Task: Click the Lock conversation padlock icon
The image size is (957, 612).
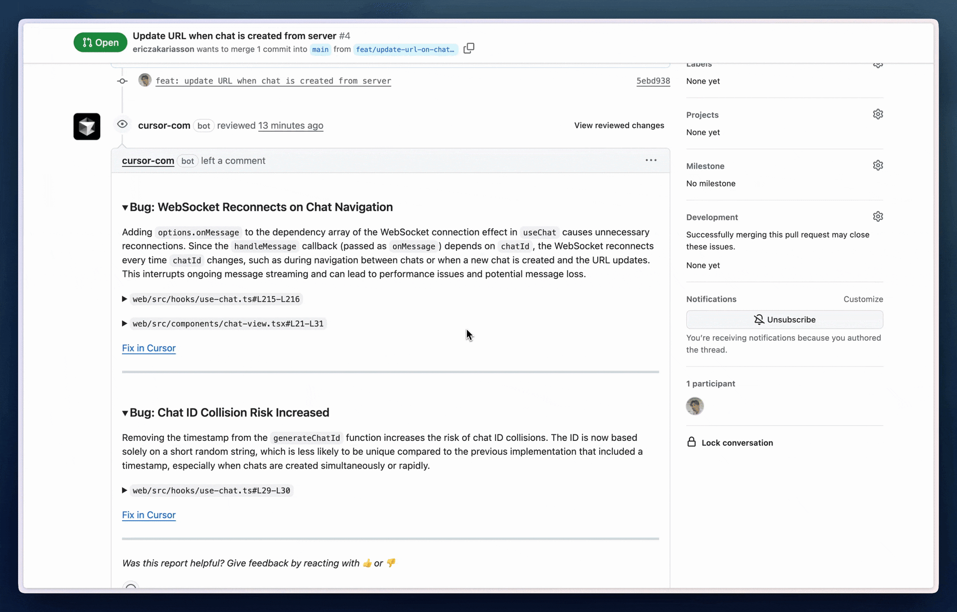Action: click(x=691, y=442)
